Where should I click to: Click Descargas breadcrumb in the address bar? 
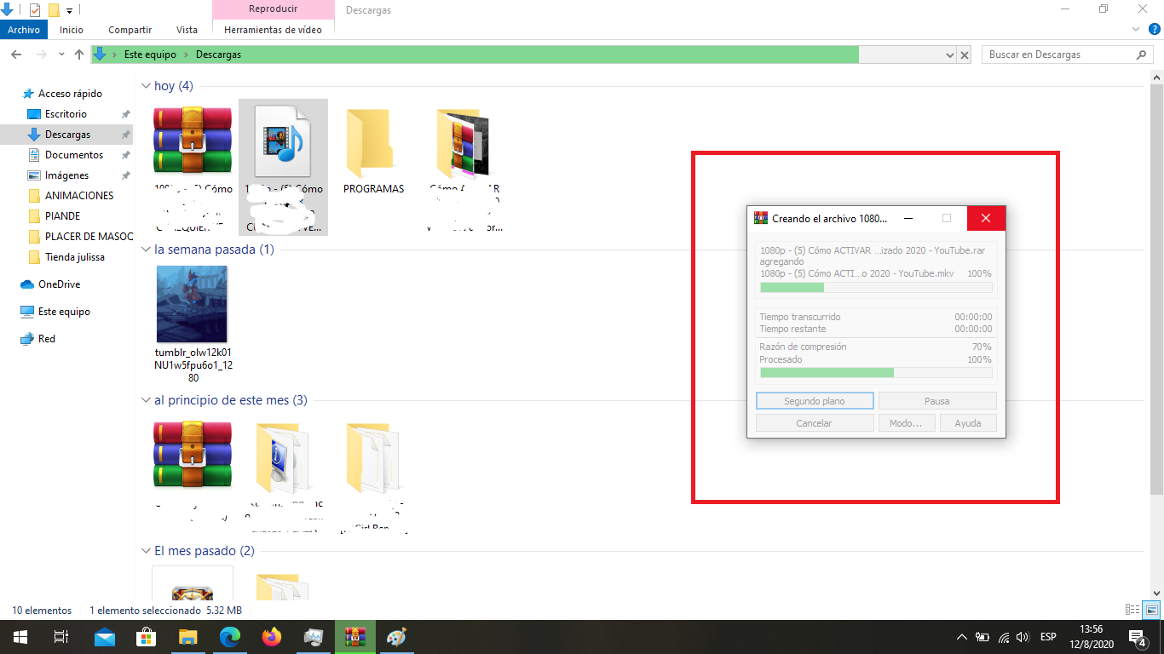pos(218,54)
